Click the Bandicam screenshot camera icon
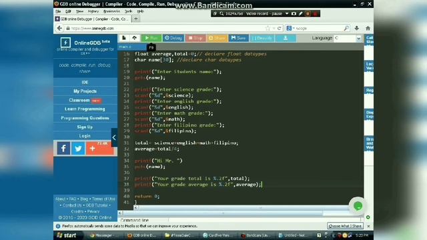427x240 pixels. pyautogui.click(x=294, y=13)
